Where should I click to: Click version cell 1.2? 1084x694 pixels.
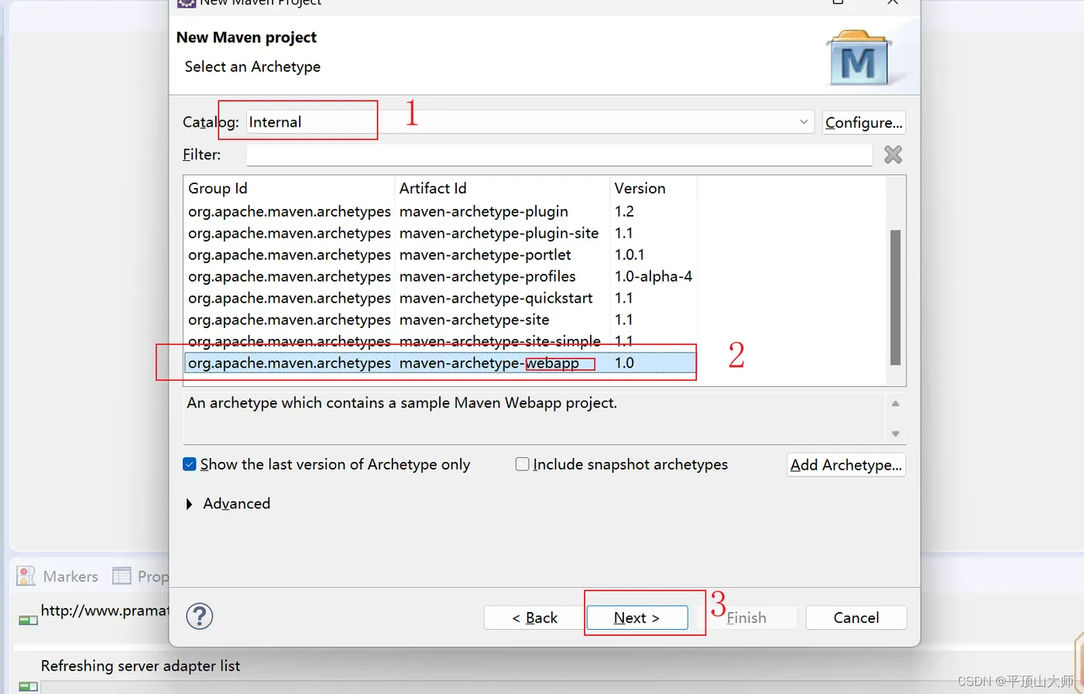624,211
